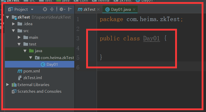206x112 pixels.
Task: Expand the .idea folder
Action: click(x=13, y=24)
